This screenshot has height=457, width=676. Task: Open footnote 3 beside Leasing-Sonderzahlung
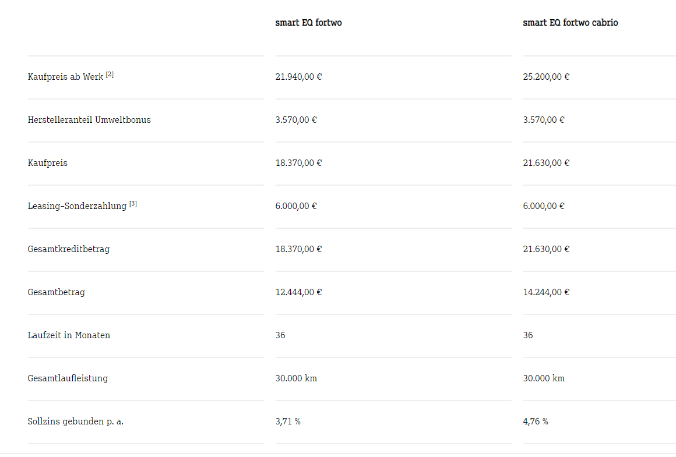click(133, 204)
